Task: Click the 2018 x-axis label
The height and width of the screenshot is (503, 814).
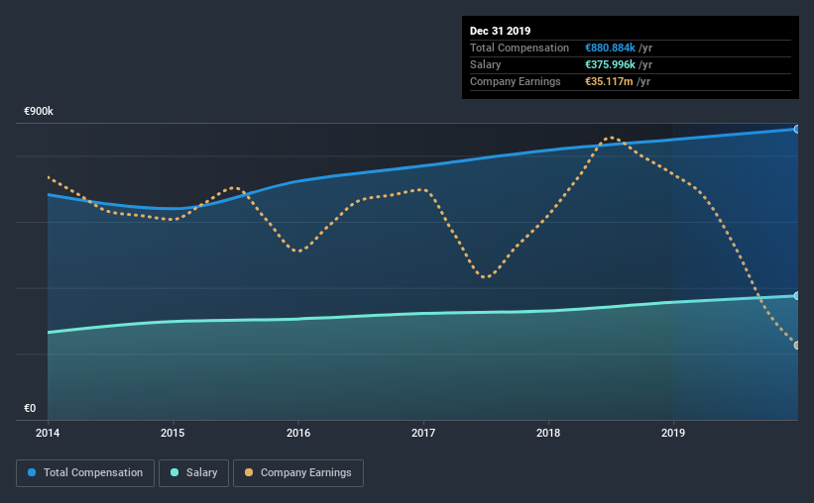Action: 548,433
